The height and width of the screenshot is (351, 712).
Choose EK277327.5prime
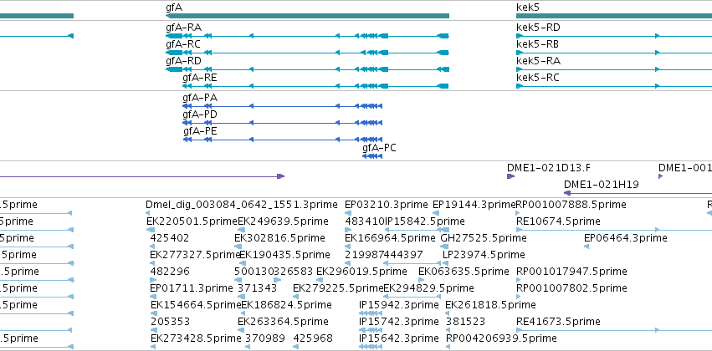tap(195, 255)
